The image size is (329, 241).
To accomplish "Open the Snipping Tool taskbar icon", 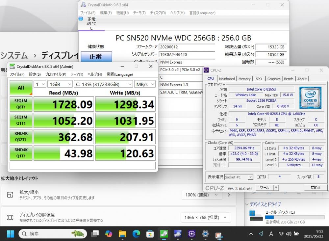I will tap(219, 235).
